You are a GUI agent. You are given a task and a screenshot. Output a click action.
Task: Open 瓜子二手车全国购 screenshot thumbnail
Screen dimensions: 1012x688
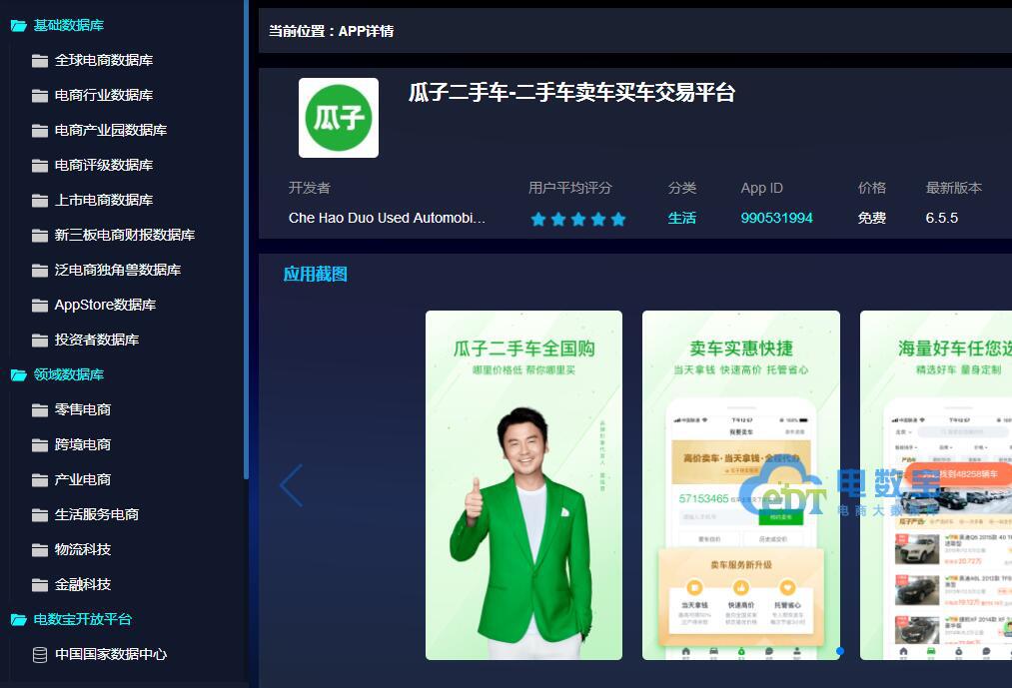523,485
